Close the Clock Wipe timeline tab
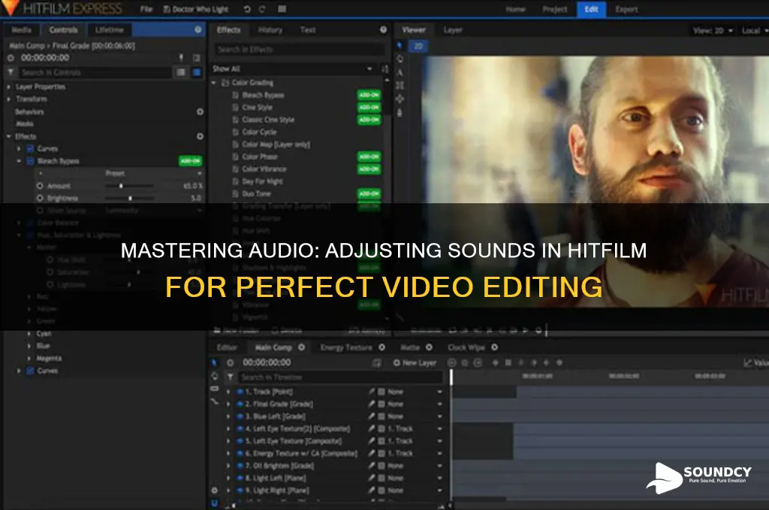 [x=494, y=346]
